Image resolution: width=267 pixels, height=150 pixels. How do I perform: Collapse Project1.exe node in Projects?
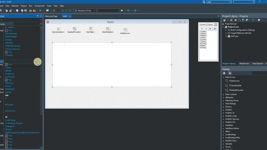[x=224, y=27]
